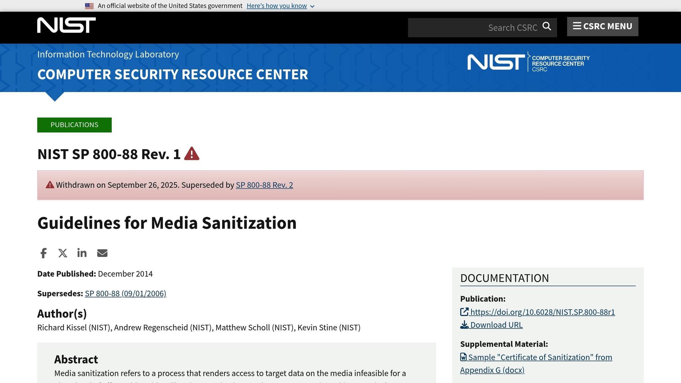Image resolution: width=681 pixels, height=383 pixels.
Task: Share the publication via email
Action: [x=102, y=253]
